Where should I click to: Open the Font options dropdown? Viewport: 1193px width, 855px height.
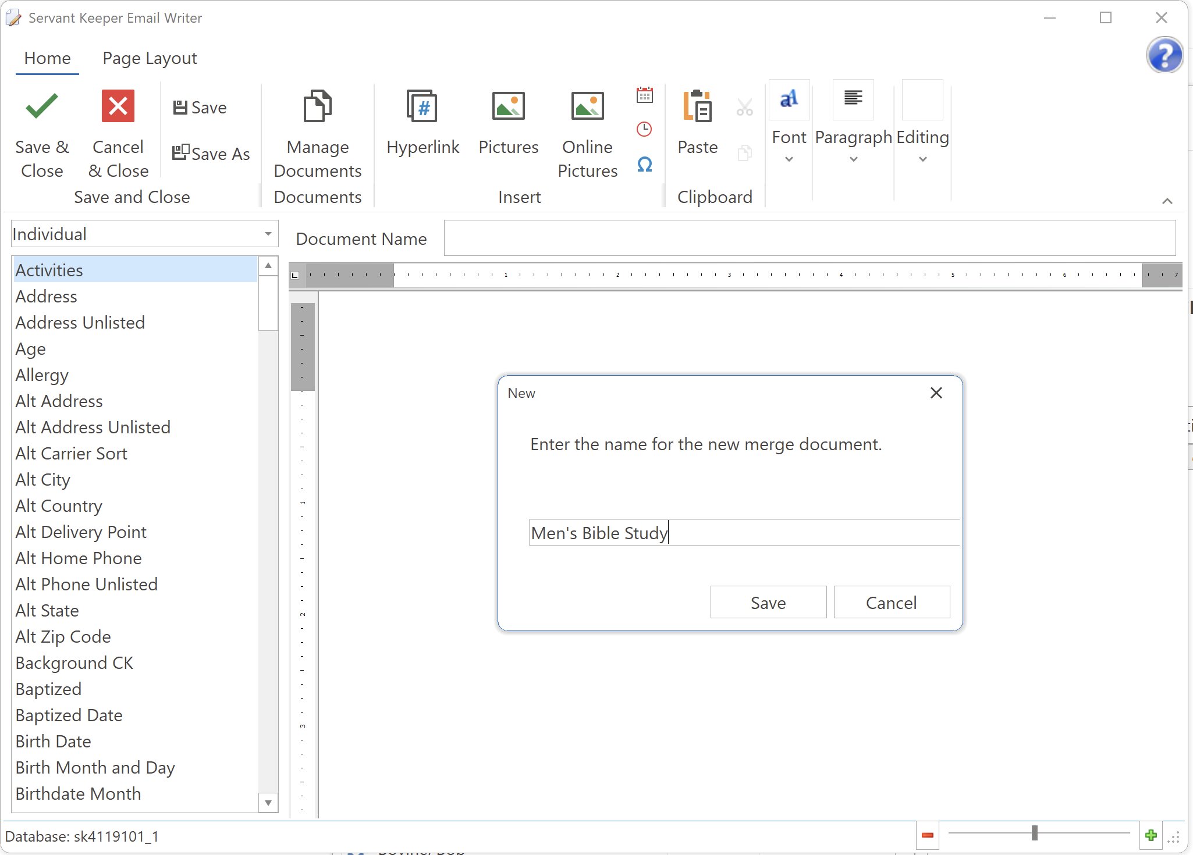pos(788,158)
